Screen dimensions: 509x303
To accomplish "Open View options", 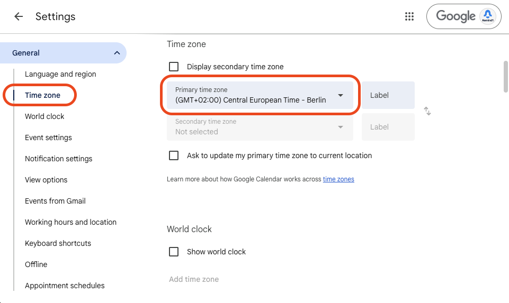I will [x=46, y=180].
